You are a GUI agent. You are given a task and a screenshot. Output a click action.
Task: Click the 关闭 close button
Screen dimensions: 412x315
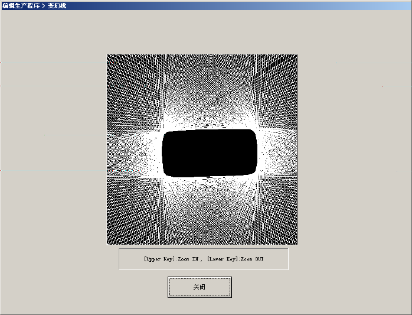[200, 287]
